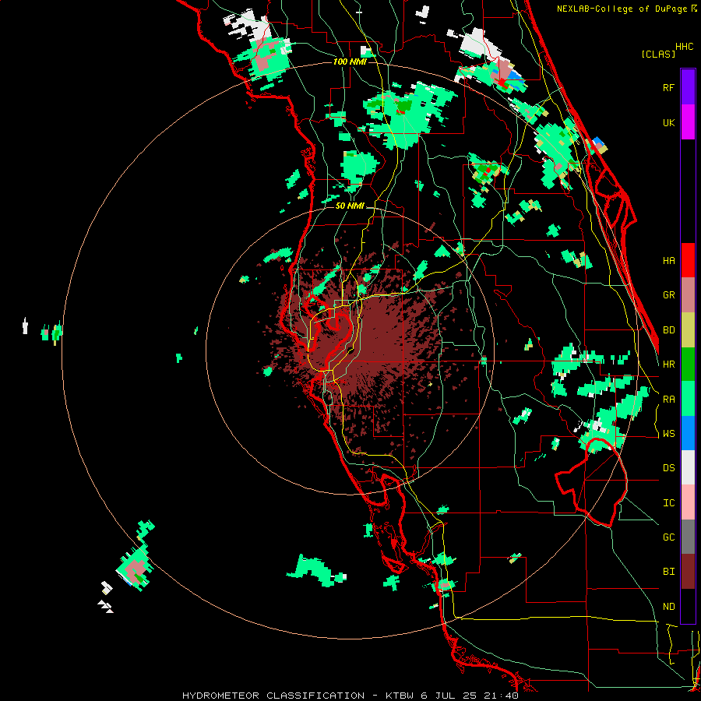
Task: Click the HA legend label
Action: (x=668, y=260)
